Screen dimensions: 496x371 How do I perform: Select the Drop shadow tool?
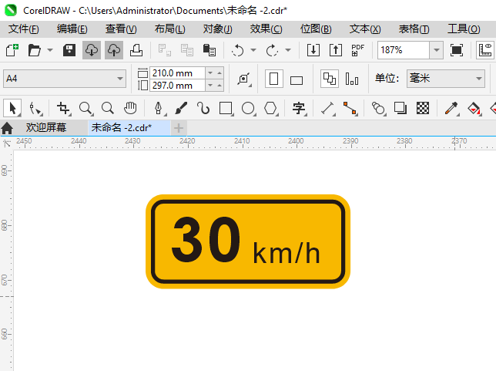click(x=400, y=108)
